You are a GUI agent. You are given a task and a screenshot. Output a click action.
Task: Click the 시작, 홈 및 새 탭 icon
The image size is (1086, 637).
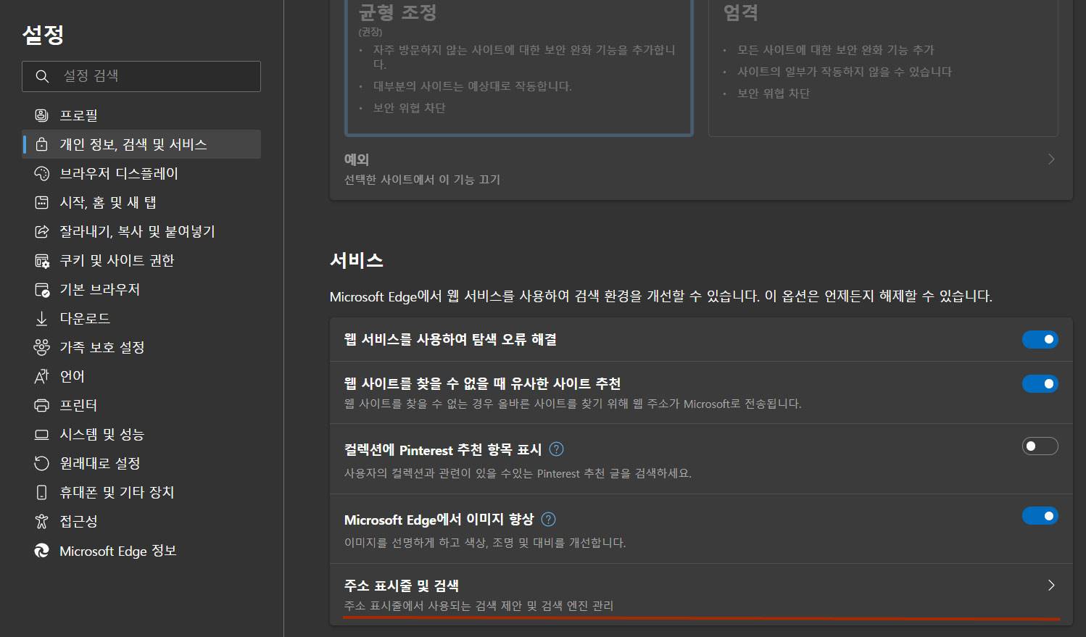click(42, 202)
